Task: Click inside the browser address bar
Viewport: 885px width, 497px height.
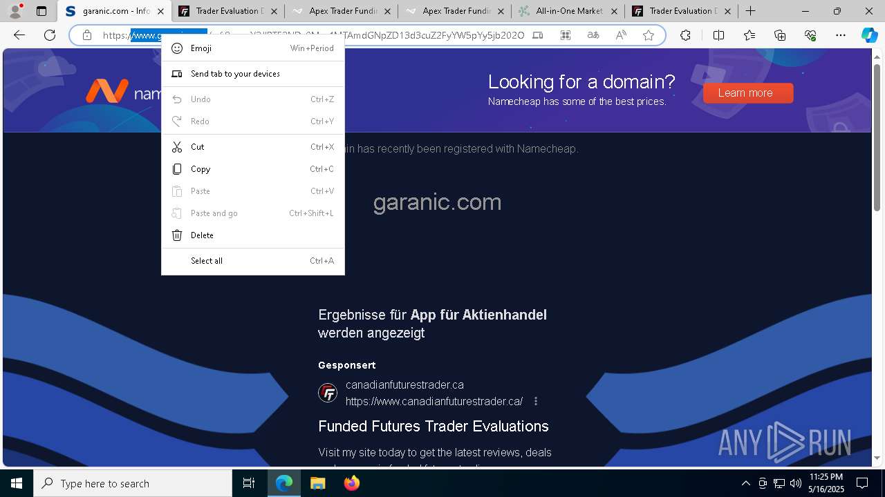Action: [x=366, y=35]
